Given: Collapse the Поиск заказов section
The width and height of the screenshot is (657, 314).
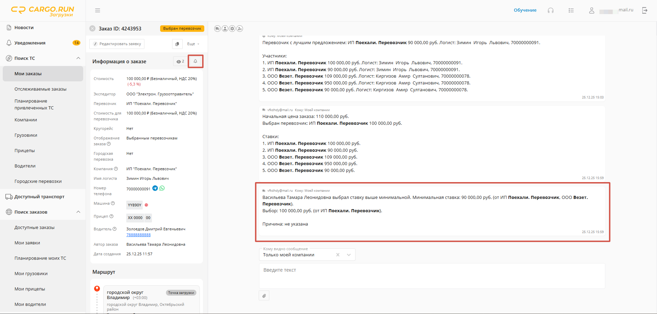Looking at the screenshot, I should tap(78, 212).
